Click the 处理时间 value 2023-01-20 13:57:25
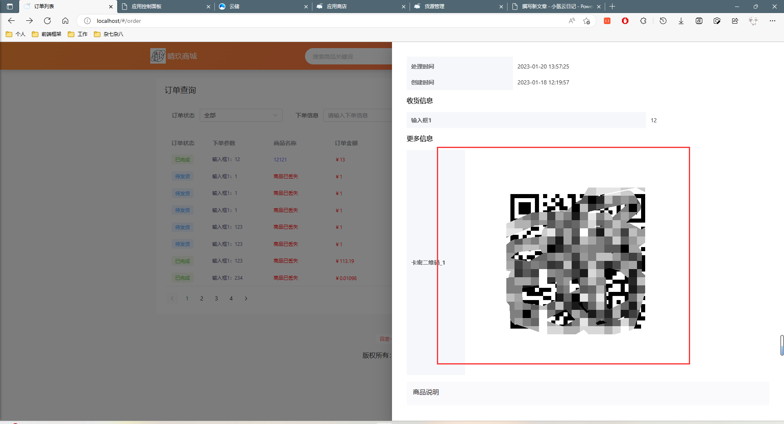784x424 pixels. click(543, 66)
